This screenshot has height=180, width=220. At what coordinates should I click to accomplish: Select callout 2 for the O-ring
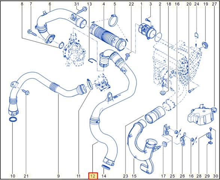(x=160, y=4)
